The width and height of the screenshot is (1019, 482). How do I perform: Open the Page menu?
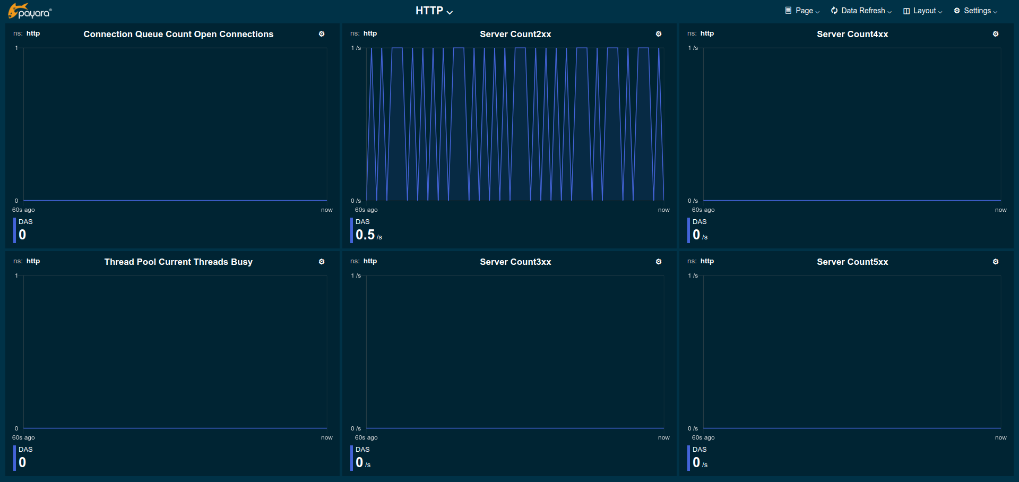pyautogui.click(x=802, y=11)
